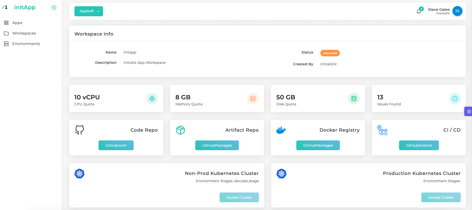472x210 pixels.
Task: Open GitHubPackages under Docker Registry
Action: (x=318, y=145)
